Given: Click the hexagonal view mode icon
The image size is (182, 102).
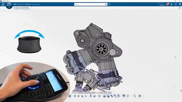Looking at the screenshot, I should point(99,96).
